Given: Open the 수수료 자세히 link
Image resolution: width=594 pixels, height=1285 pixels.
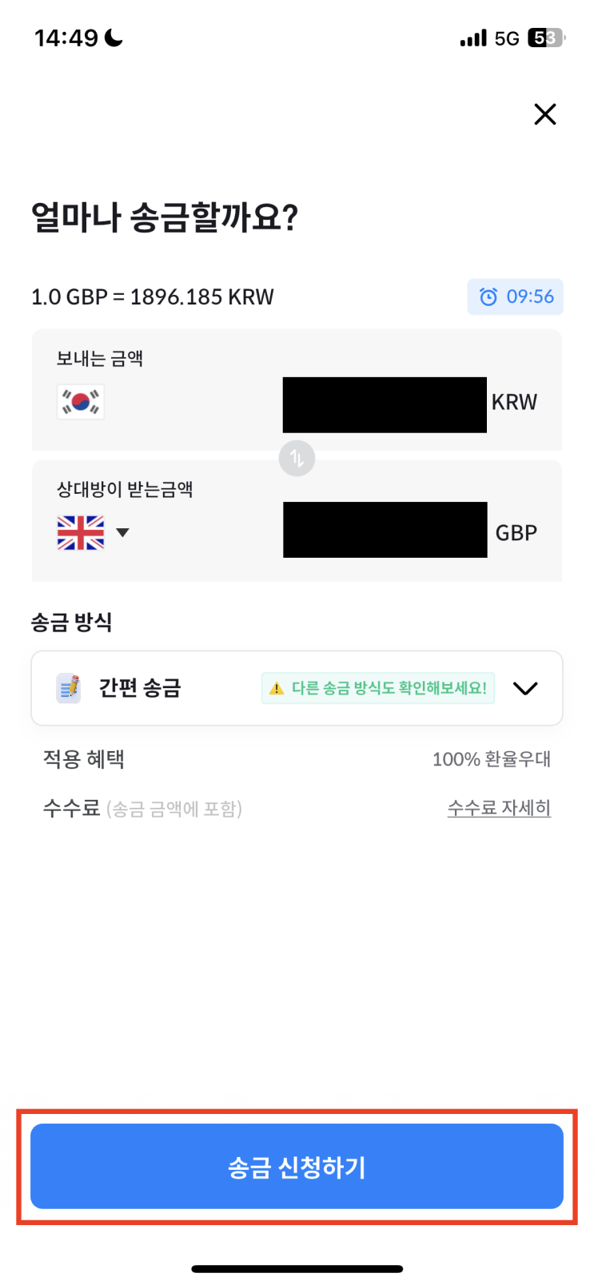Looking at the screenshot, I should (499, 808).
